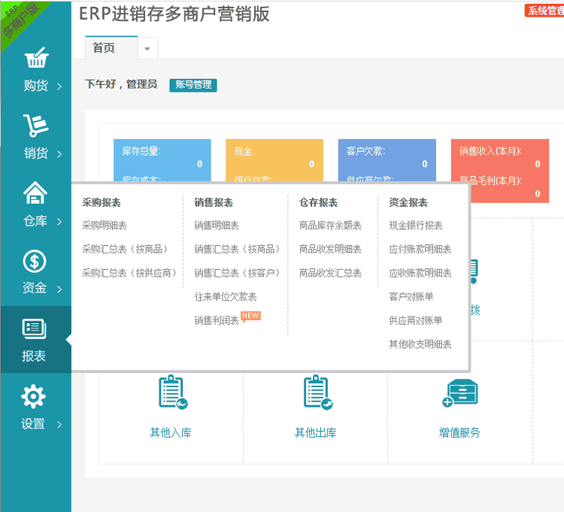Click the blue 库存总量 summary card
Viewport: 564px width, 512px height.
[162, 159]
